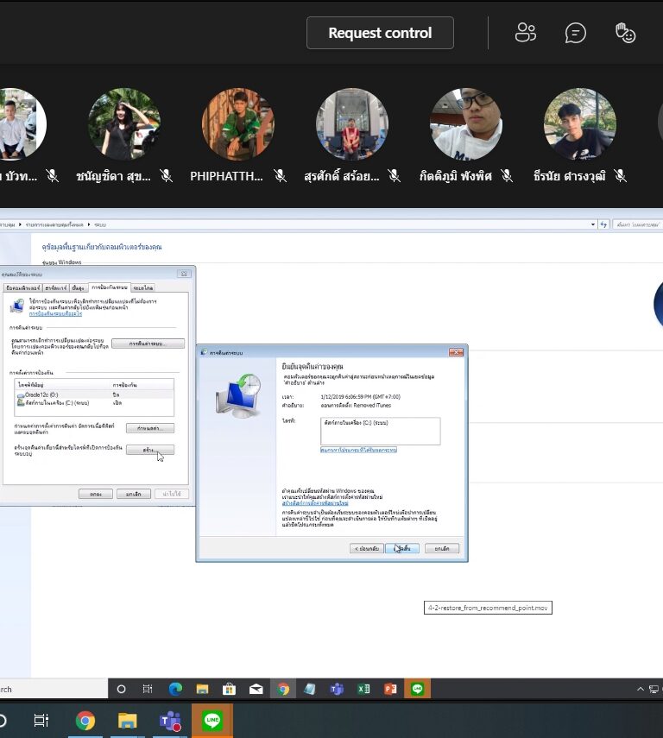663x738 pixels.
Task: Click the Configure button below the drive list
Action: [149, 428]
